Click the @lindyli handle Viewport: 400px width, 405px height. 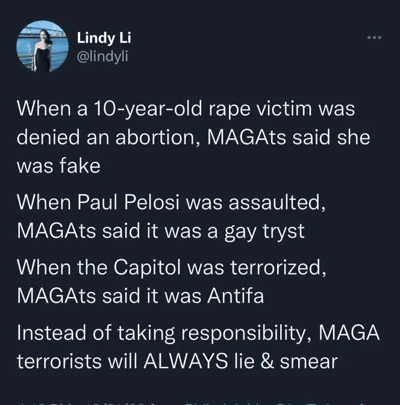tap(102, 56)
